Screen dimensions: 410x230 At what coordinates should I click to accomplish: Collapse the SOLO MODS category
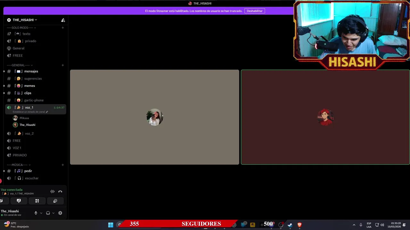coord(21,28)
